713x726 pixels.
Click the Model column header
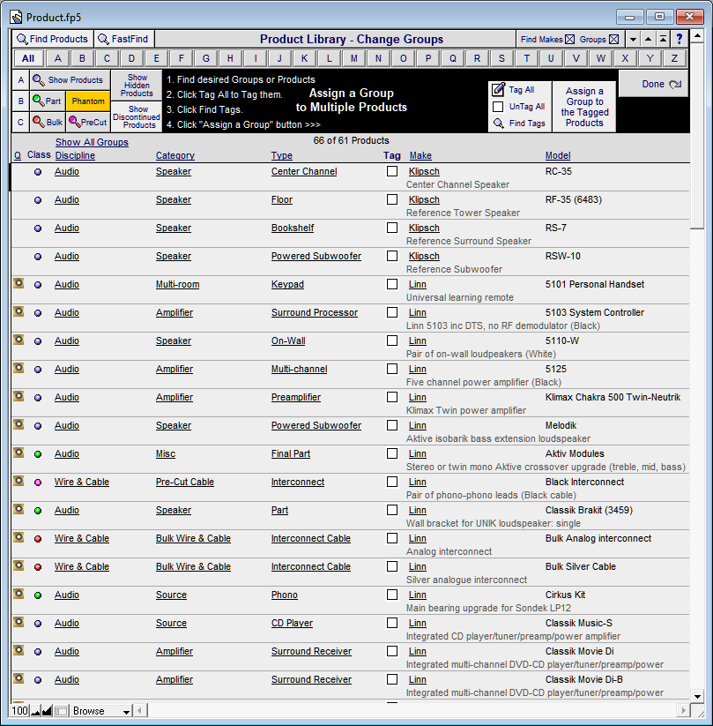558,155
